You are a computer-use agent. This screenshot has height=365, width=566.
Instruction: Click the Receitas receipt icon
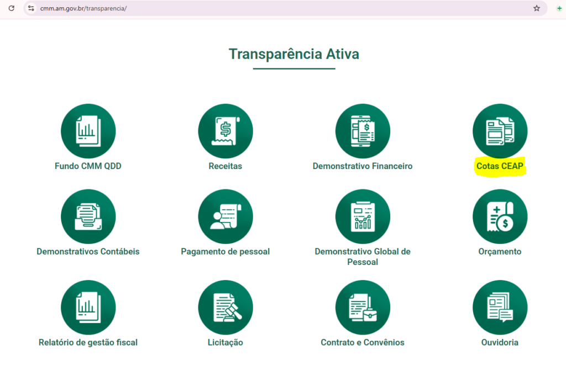click(226, 131)
